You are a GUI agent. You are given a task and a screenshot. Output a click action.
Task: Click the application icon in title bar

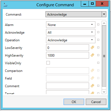[x=5, y=5]
